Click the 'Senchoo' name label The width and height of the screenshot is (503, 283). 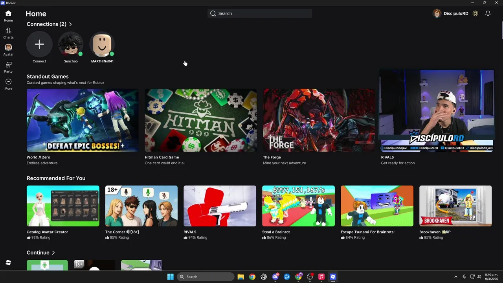click(x=71, y=61)
